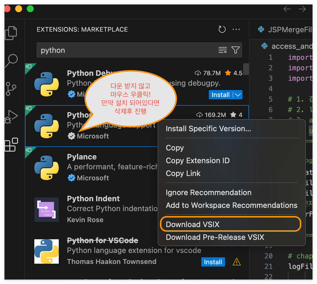This screenshot has width=317, height=284.
Task: Click the extensions list scrollbar thumb
Action: click(x=246, y=69)
